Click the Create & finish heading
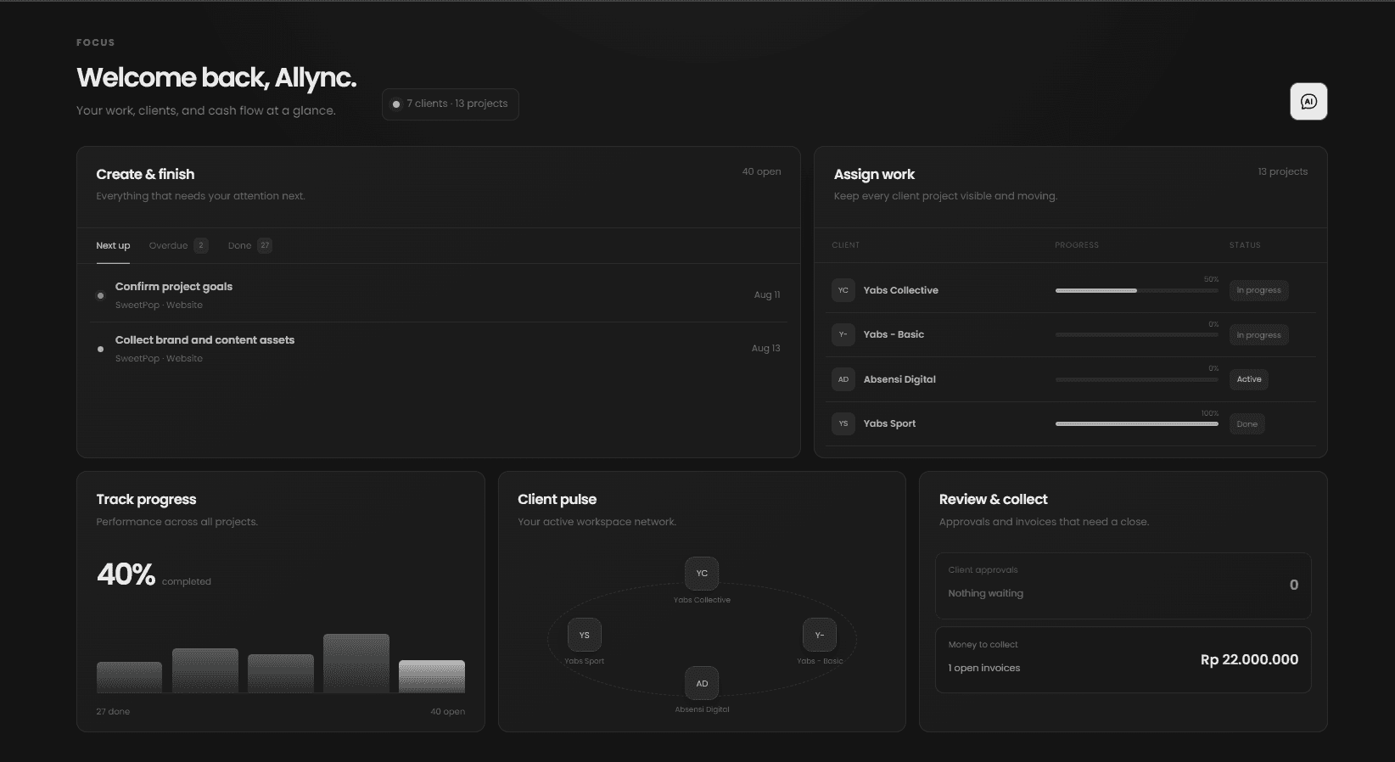This screenshot has width=1395, height=762. 145,174
